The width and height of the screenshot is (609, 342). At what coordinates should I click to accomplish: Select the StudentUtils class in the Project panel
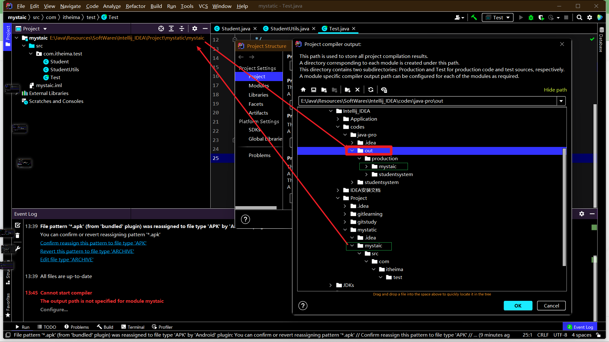64,69
